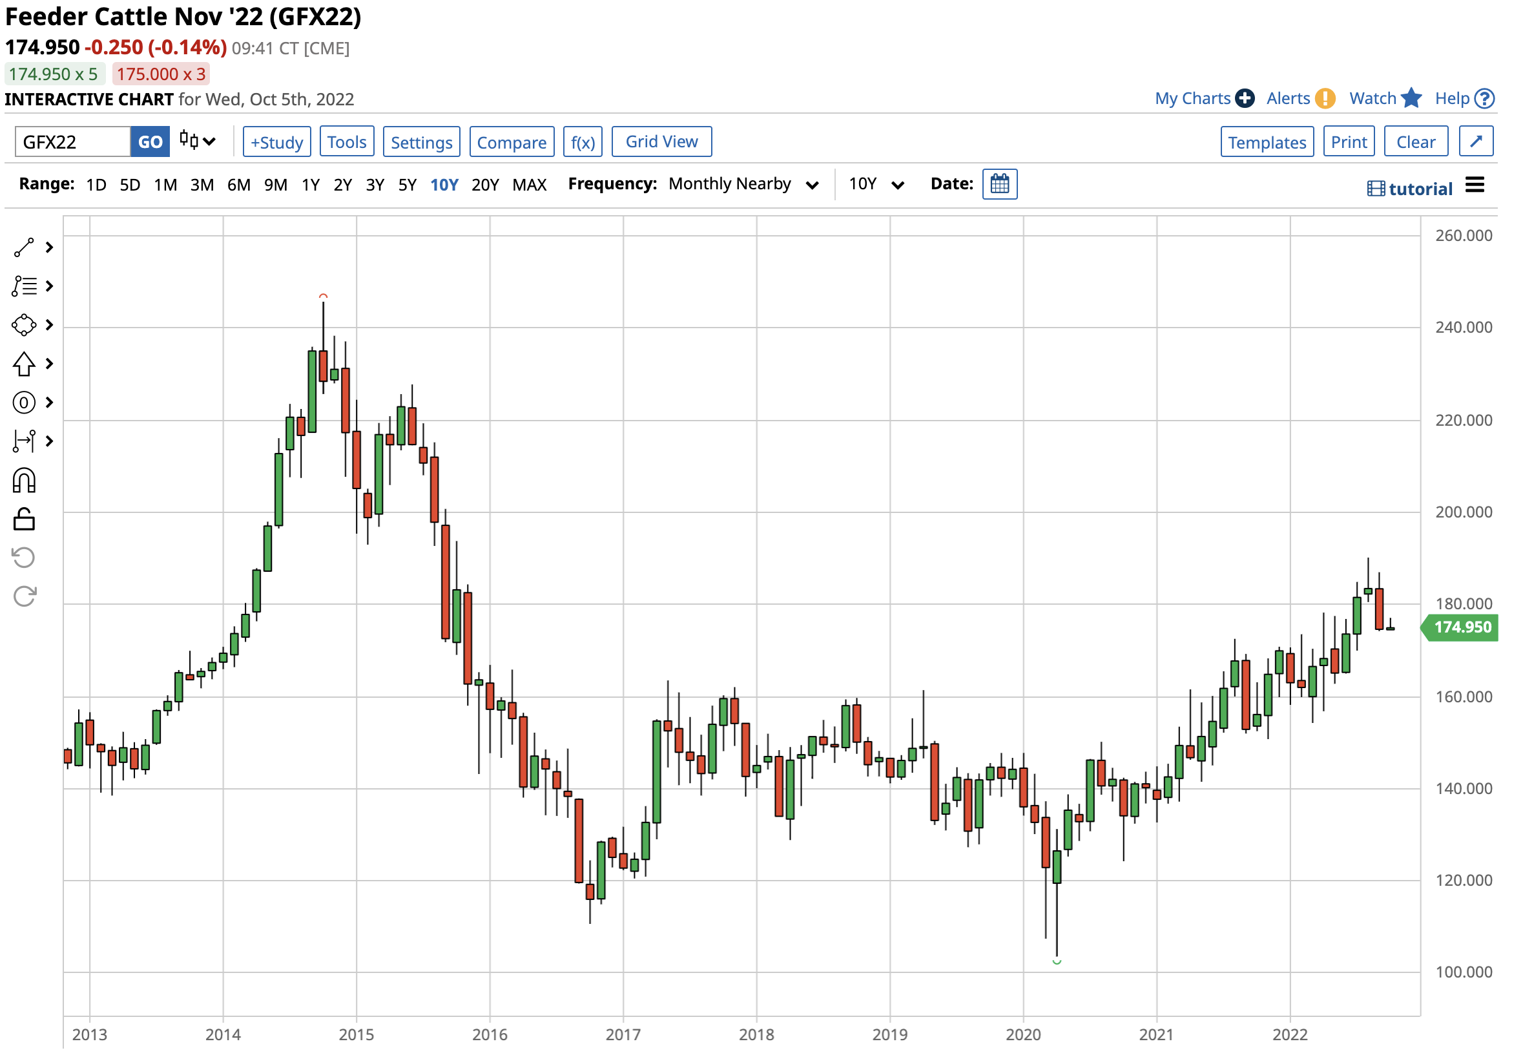Open the date calendar picker icon

(x=1000, y=184)
